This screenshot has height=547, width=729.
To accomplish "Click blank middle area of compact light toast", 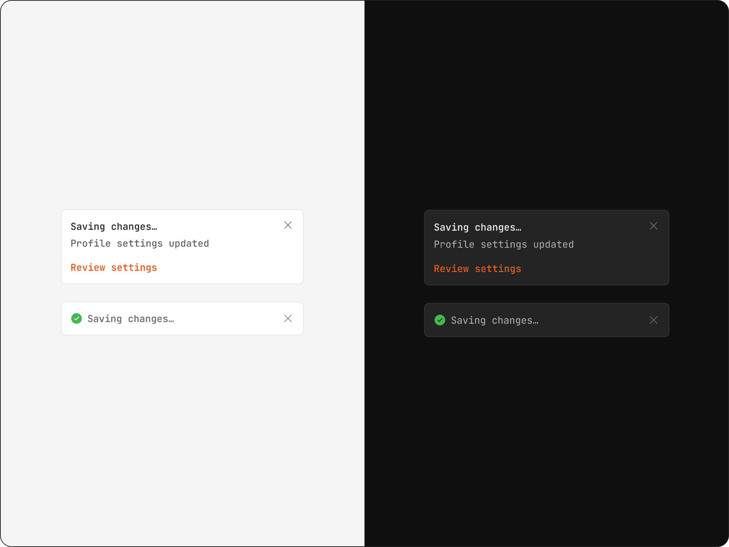I will [230, 319].
